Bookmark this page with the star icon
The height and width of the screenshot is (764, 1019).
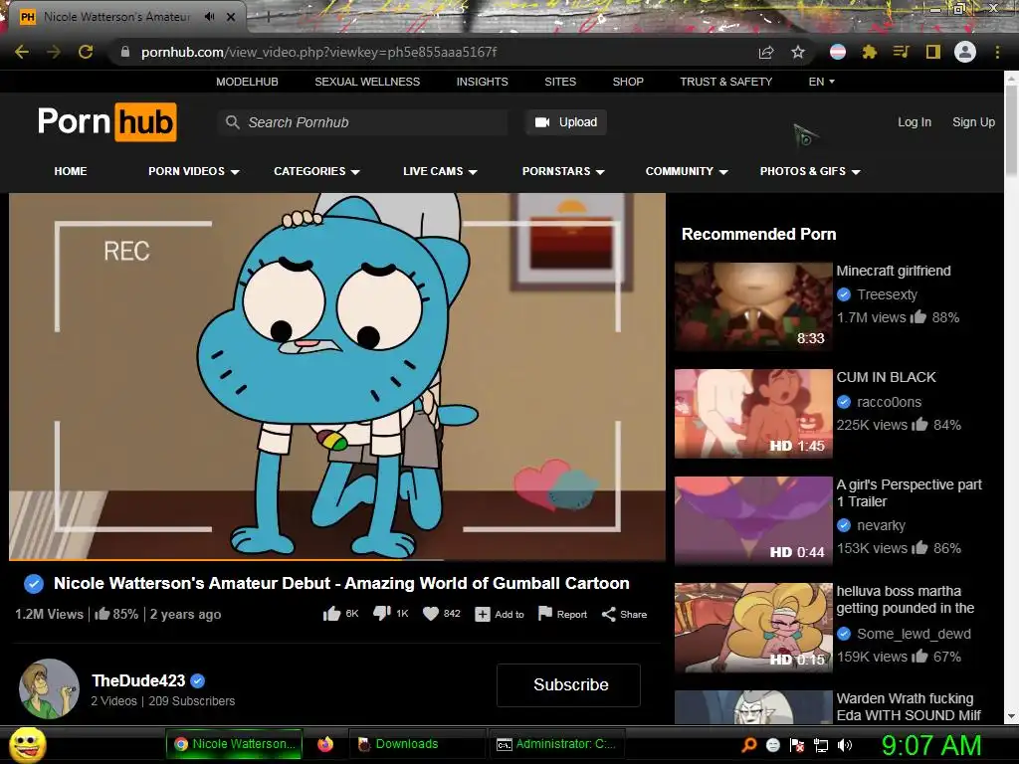(798, 52)
